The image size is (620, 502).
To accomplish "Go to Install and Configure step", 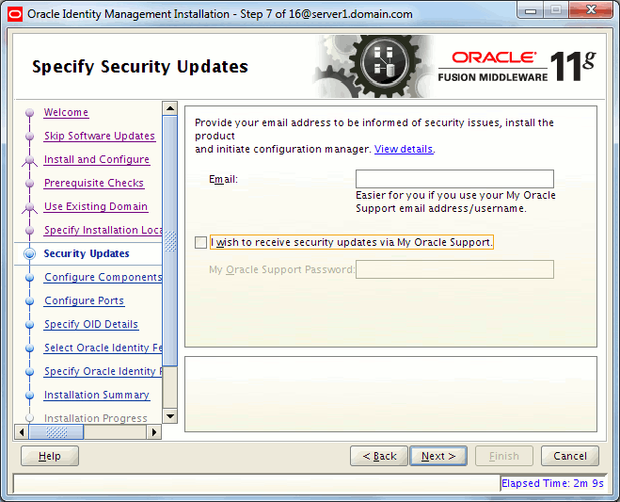I will click(97, 159).
